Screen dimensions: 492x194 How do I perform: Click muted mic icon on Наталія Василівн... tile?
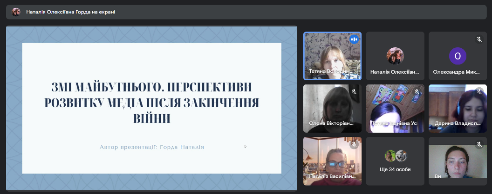pyautogui.click(x=354, y=144)
